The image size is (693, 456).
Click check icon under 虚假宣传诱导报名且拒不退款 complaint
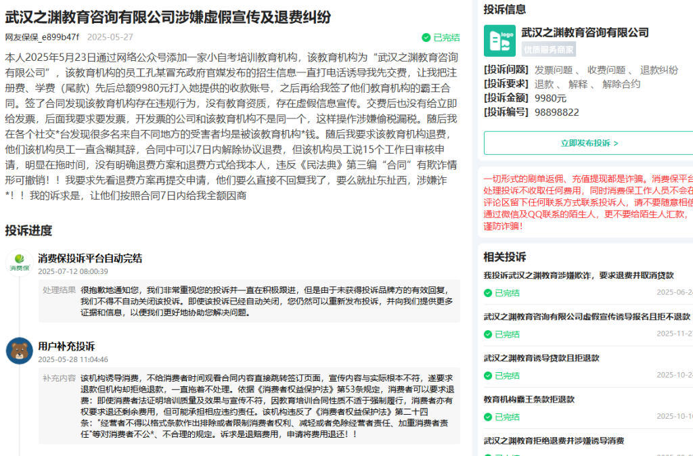click(488, 334)
